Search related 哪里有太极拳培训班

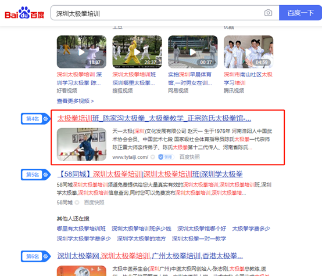tap(81, 228)
